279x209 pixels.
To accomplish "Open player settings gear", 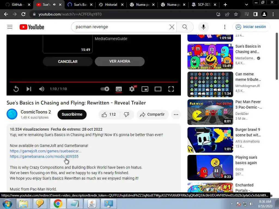I will (x=132, y=89).
